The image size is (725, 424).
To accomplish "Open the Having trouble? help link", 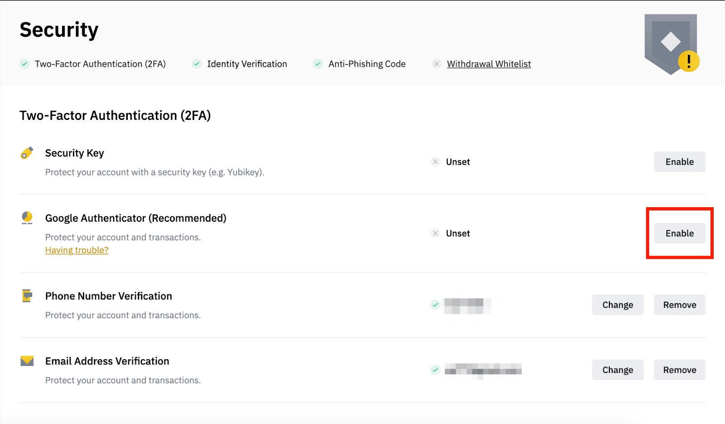I will (x=77, y=250).
